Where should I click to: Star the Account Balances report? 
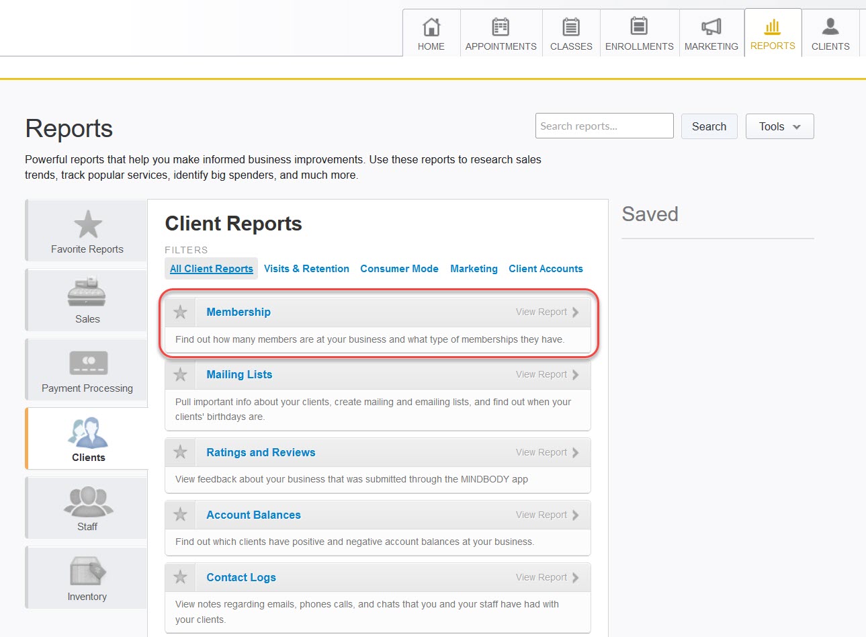click(x=180, y=515)
